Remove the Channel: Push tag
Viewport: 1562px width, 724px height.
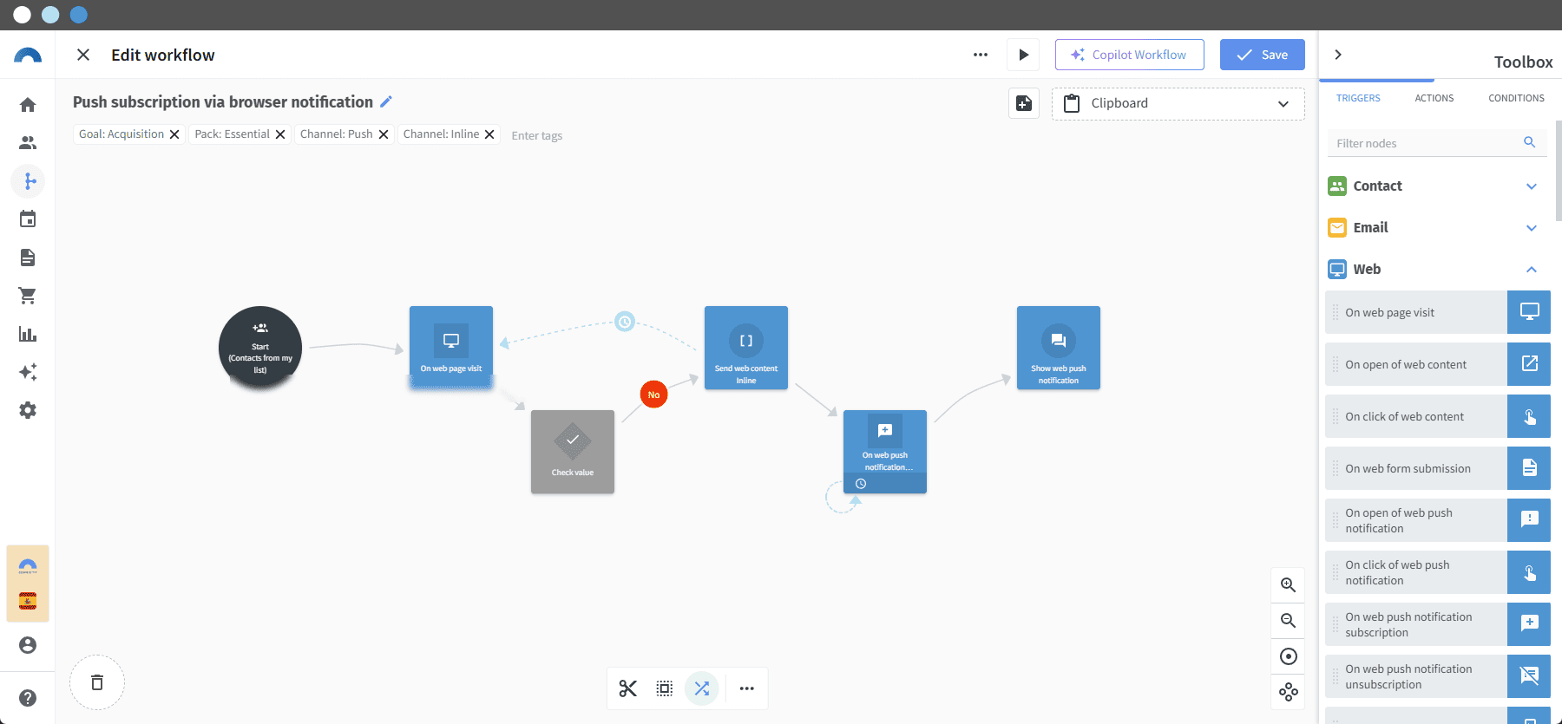click(384, 134)
